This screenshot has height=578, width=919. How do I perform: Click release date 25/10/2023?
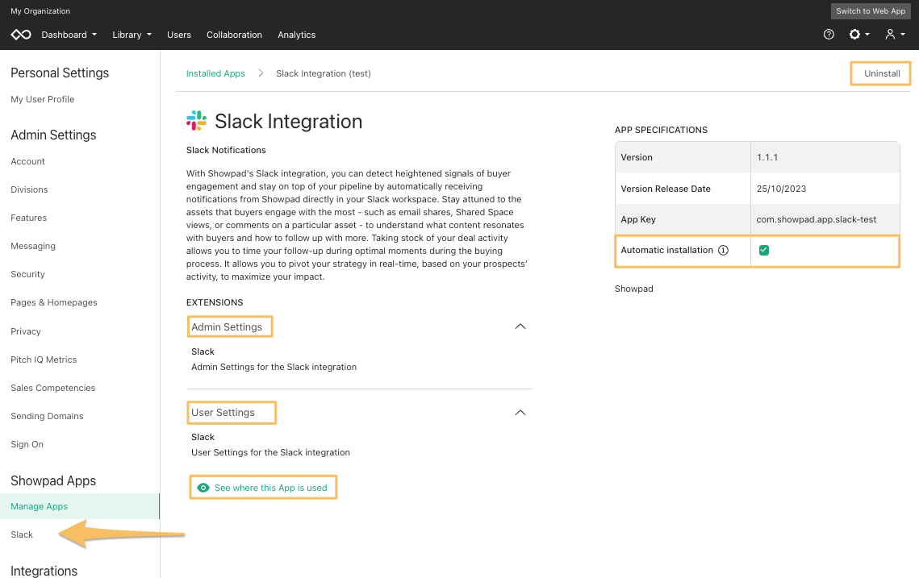click(x=781, y=189)
